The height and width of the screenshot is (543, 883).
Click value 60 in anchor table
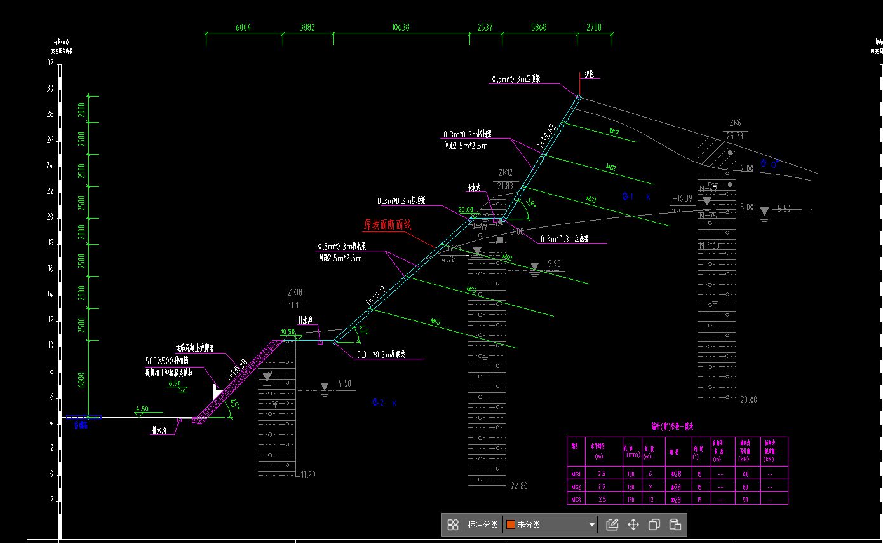(745, 487)
